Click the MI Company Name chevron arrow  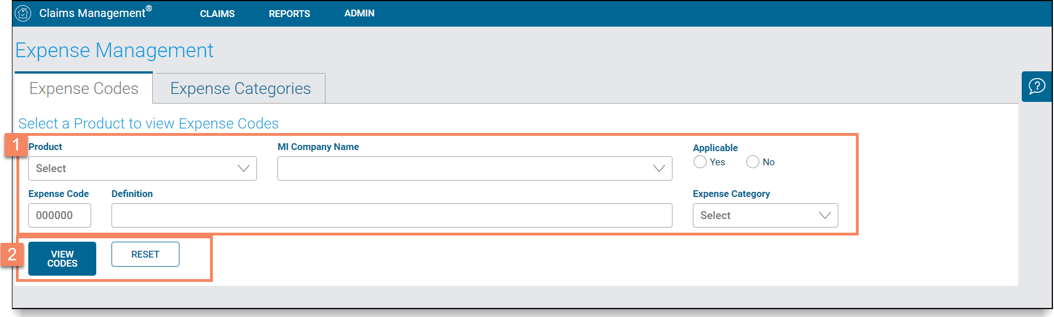(659, 168)
